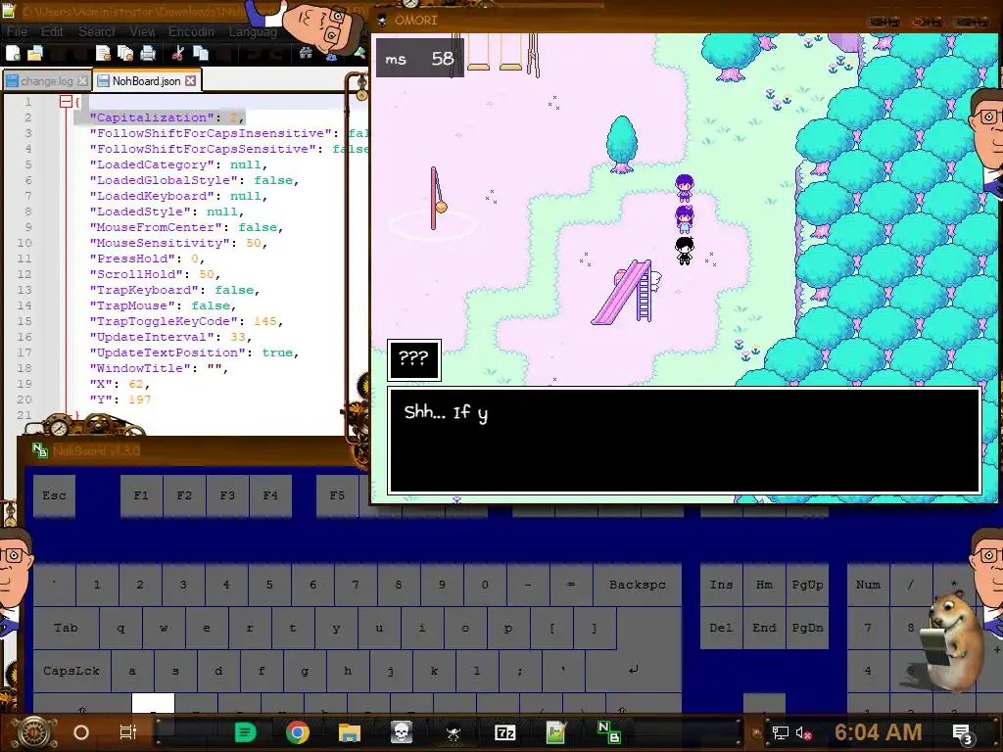This screenshot has width=1003, height=752.
Task: Open the Language menu in Notepad++
Action: (x=253, y=31)
